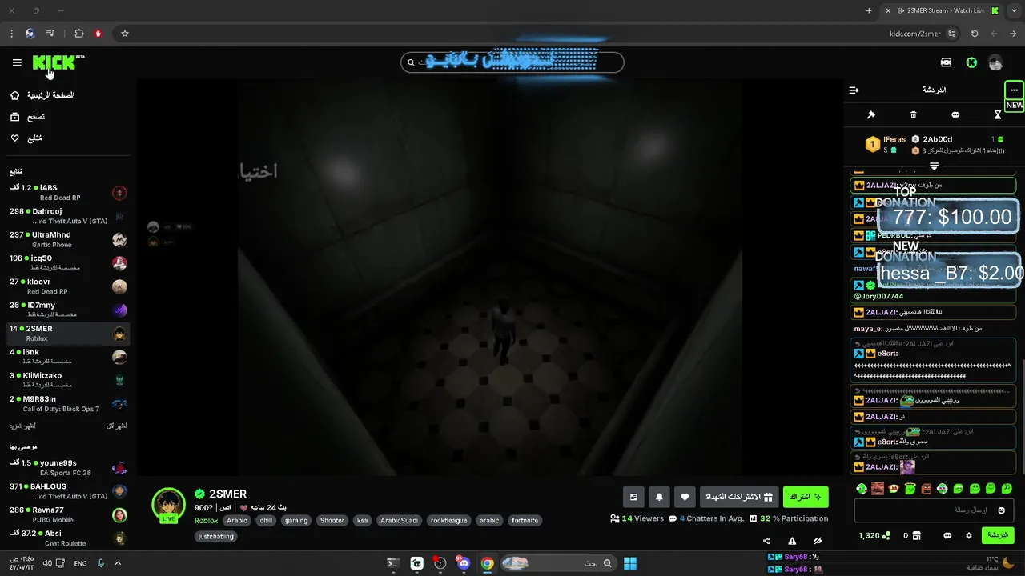Open Discord from the taskbar

(x=463, y=563)
